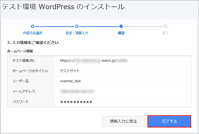Click the masked password dots
The height and width of the screenshot is (134, 199).
pos(76,102)
